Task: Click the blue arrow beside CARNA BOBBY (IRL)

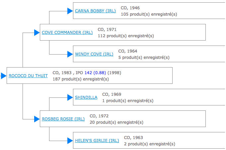Action: pos(70,11)
